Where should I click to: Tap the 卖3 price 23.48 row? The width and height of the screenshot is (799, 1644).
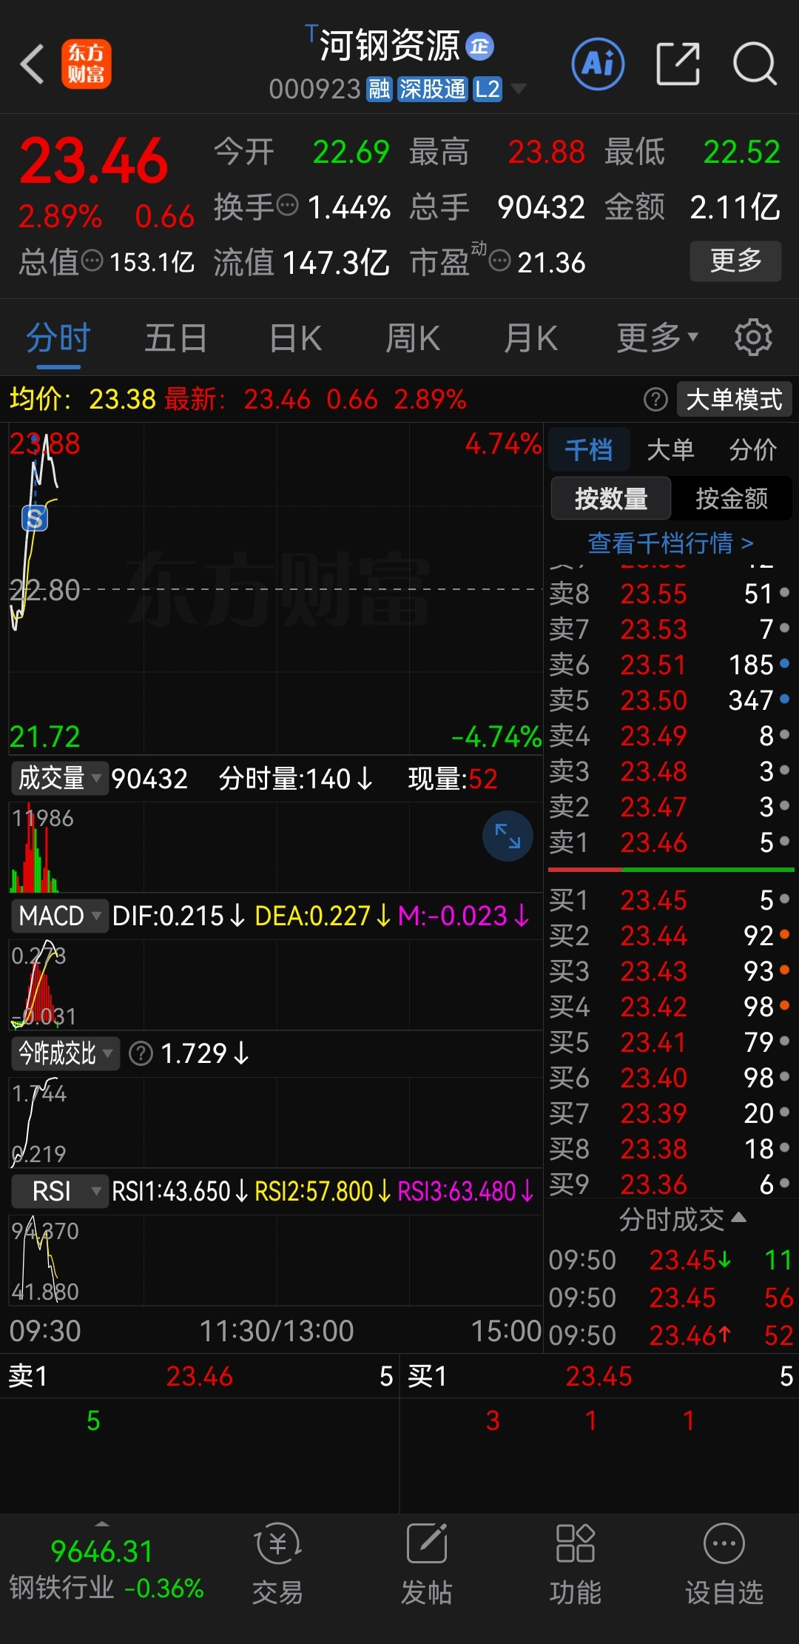tap(670, 771)
